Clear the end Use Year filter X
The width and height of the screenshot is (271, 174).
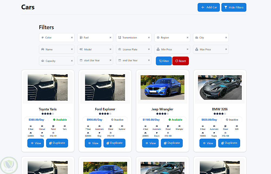(149, 60)
